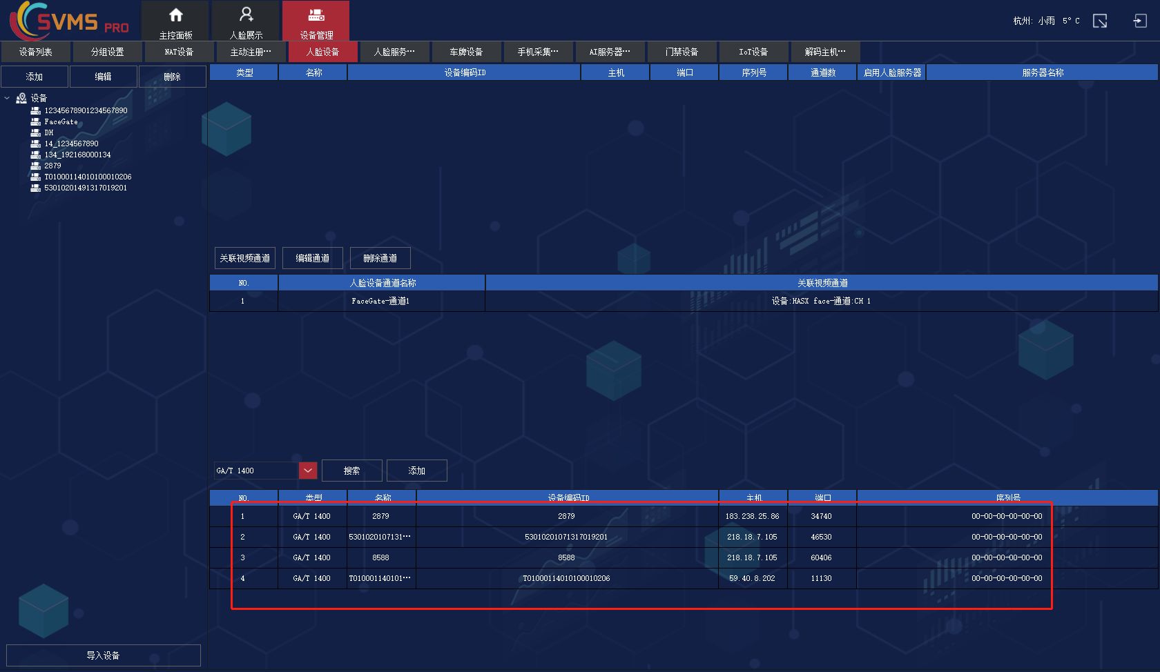Open the 人脸展示 person icon
This screenshot has height=672, width=1160.
[246, 15]
